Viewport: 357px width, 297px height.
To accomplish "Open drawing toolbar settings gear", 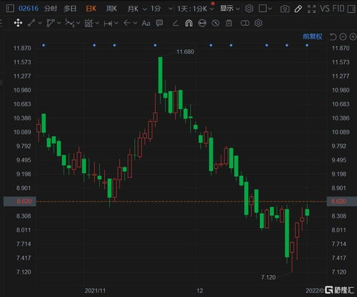I will (x=258, y=24).
